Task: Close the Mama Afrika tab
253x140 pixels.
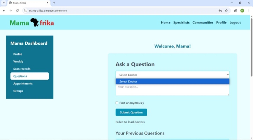Action: coord(47,3)
